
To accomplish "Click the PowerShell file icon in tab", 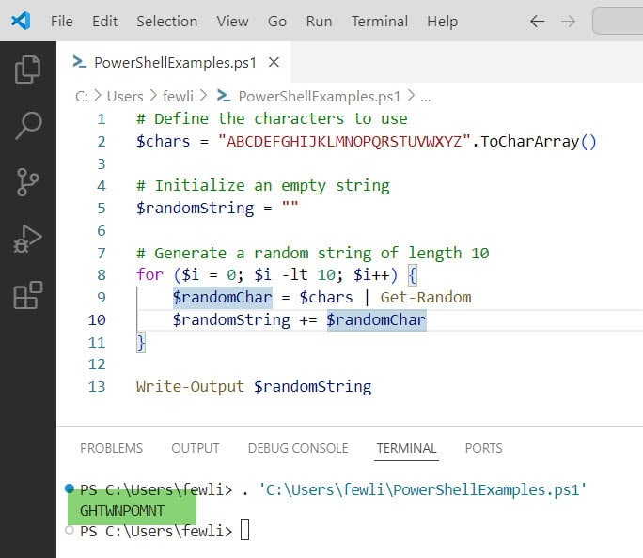I will pos(79,62).
